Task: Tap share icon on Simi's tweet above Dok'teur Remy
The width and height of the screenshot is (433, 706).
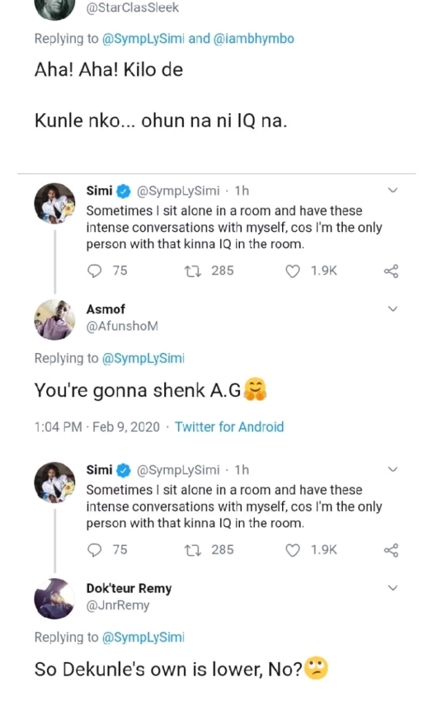Action: (x=391, y=550)
